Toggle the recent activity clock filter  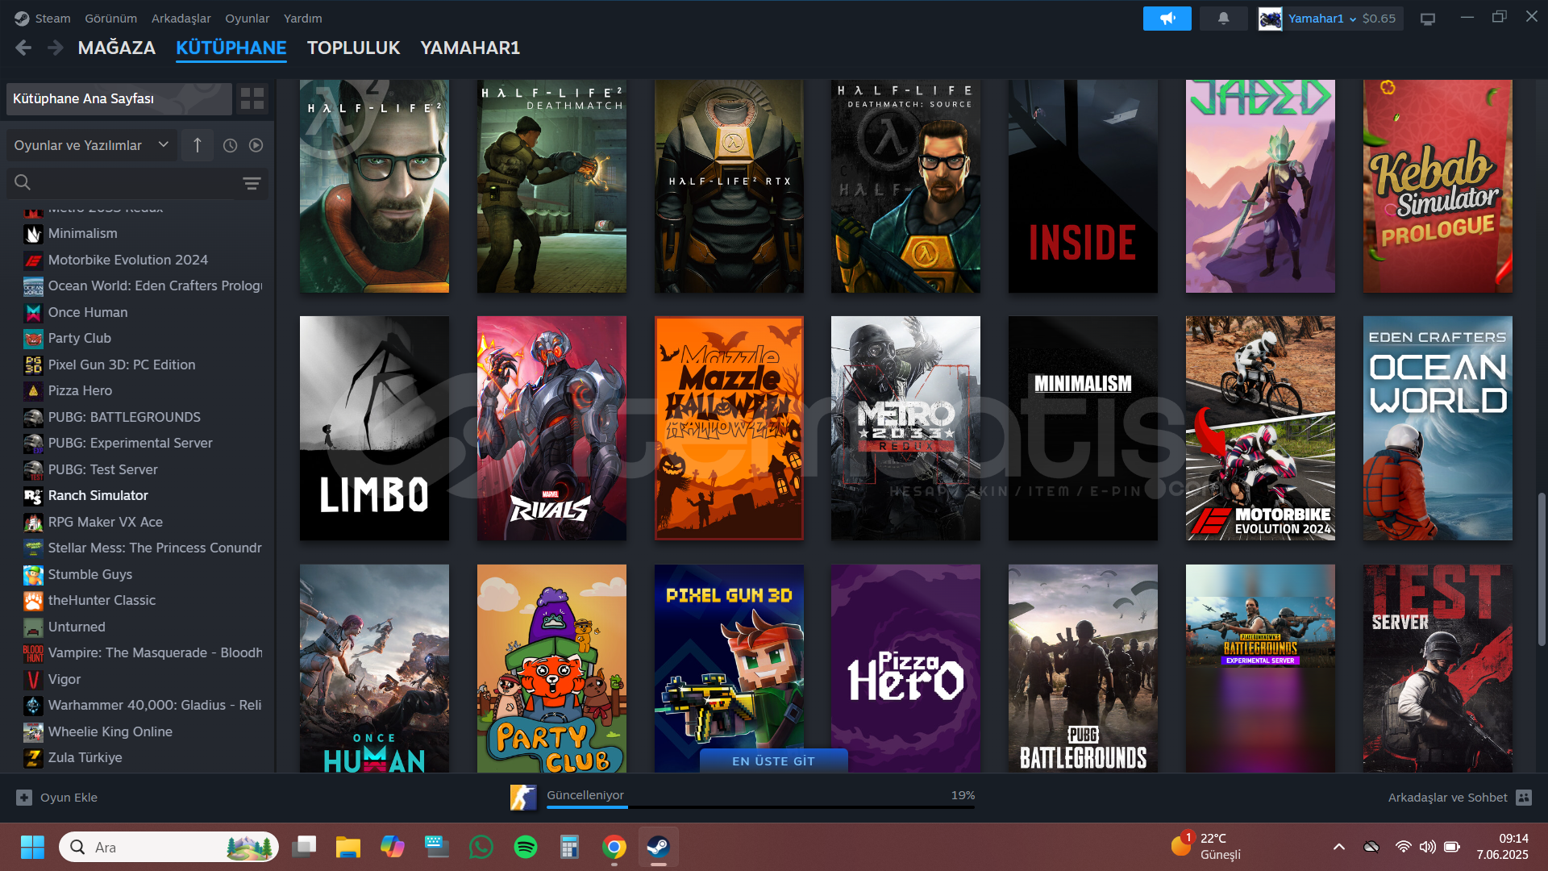click(x=230, y=145)
